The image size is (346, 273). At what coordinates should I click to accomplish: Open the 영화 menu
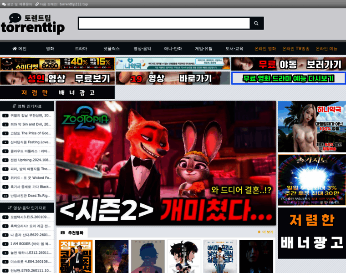pyautogui.click(x=50, y=49)
